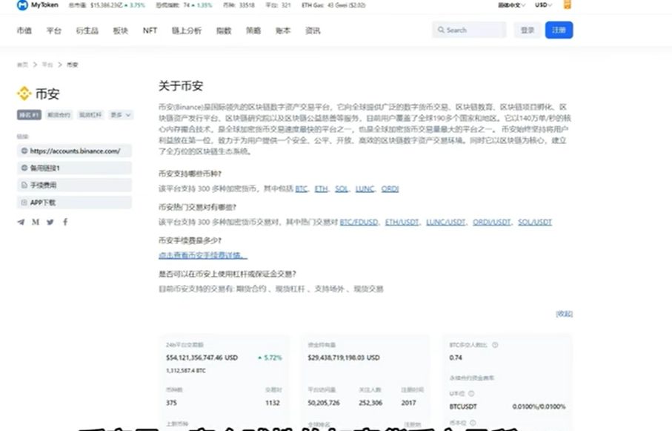Open Binance's Twitter icon
This screenshot has width=672, height=431.
pyautogui.click(x=50, y=222)
